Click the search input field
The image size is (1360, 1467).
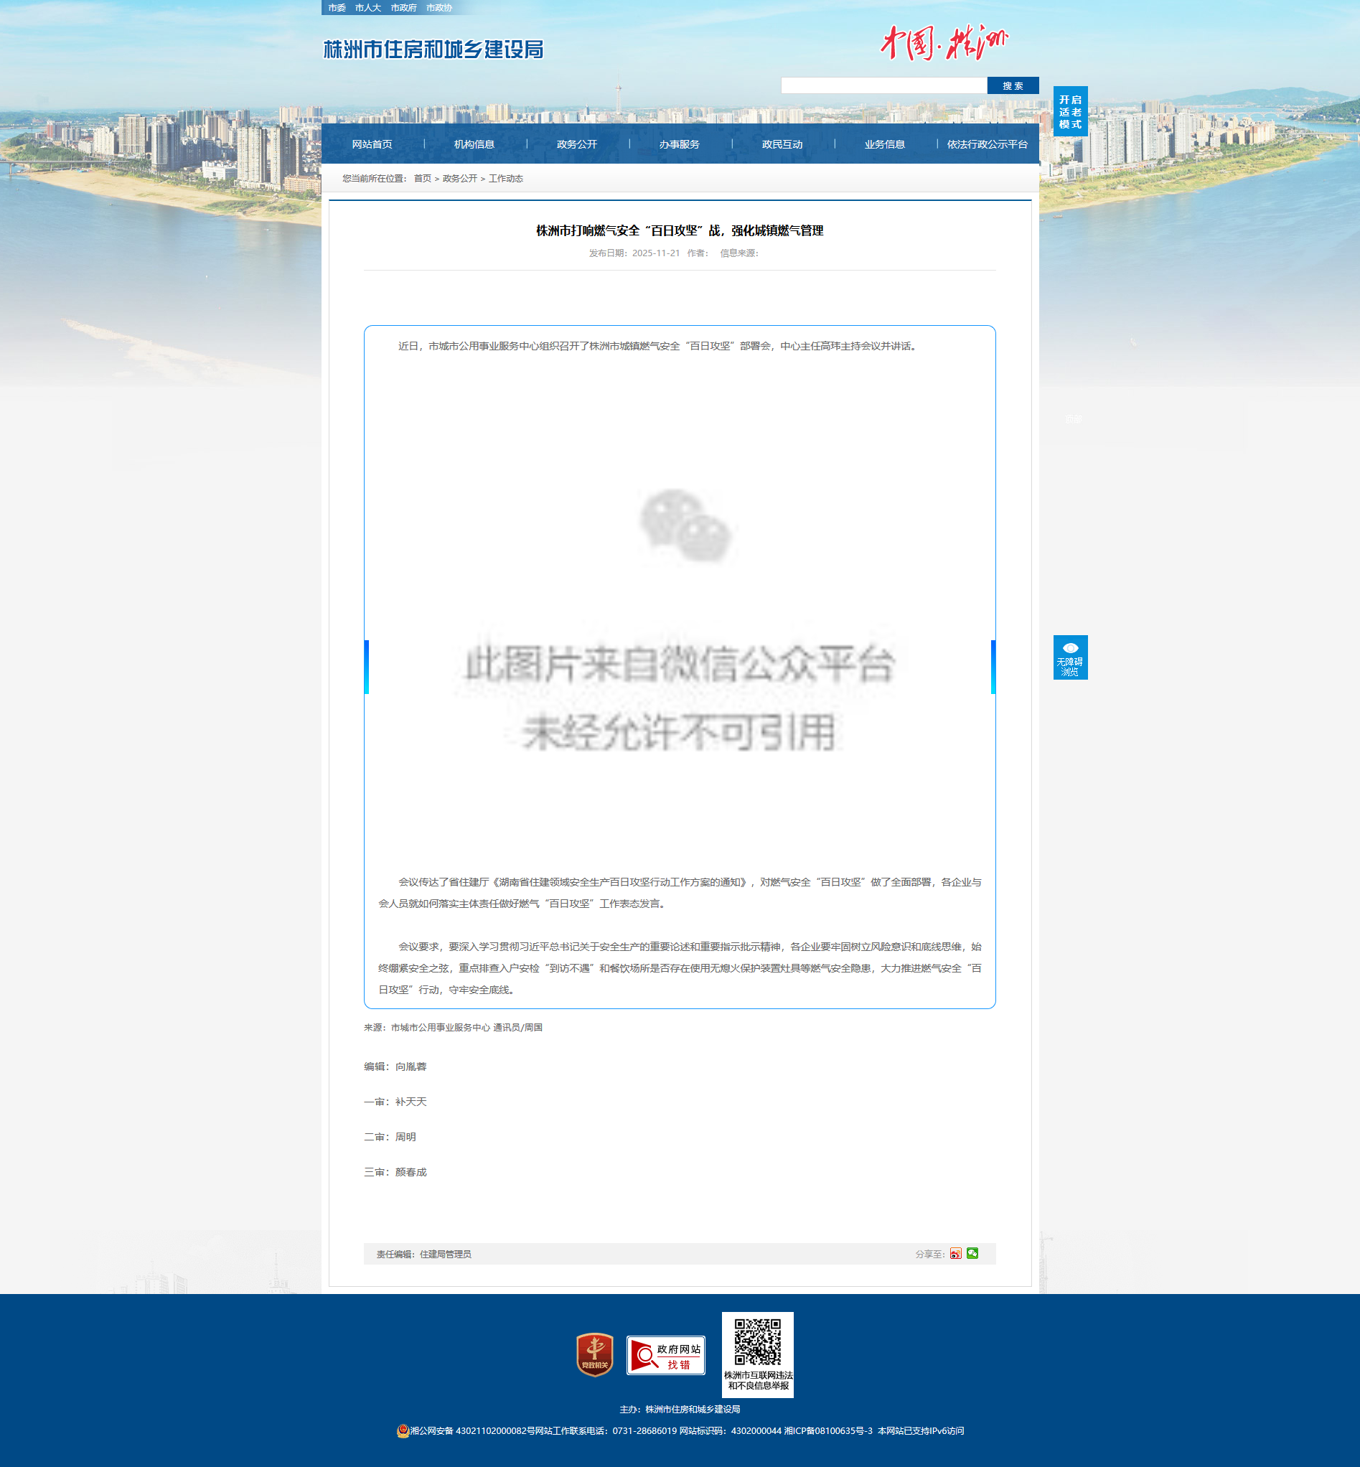pos(883,86)
